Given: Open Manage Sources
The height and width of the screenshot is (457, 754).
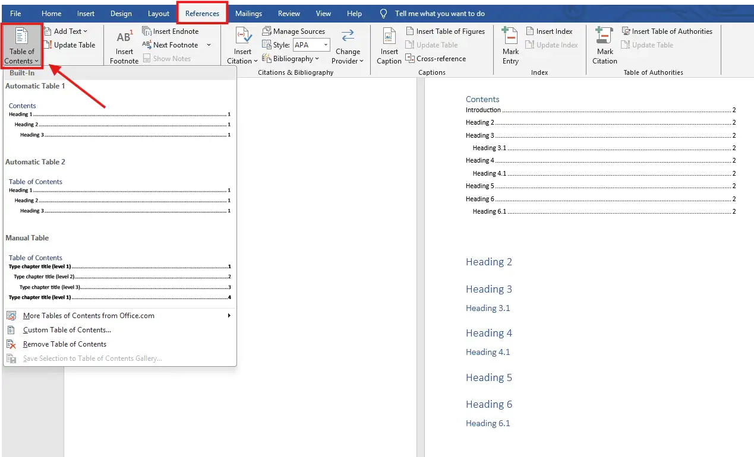Looking at the screenshot, I should coord(294,31).
